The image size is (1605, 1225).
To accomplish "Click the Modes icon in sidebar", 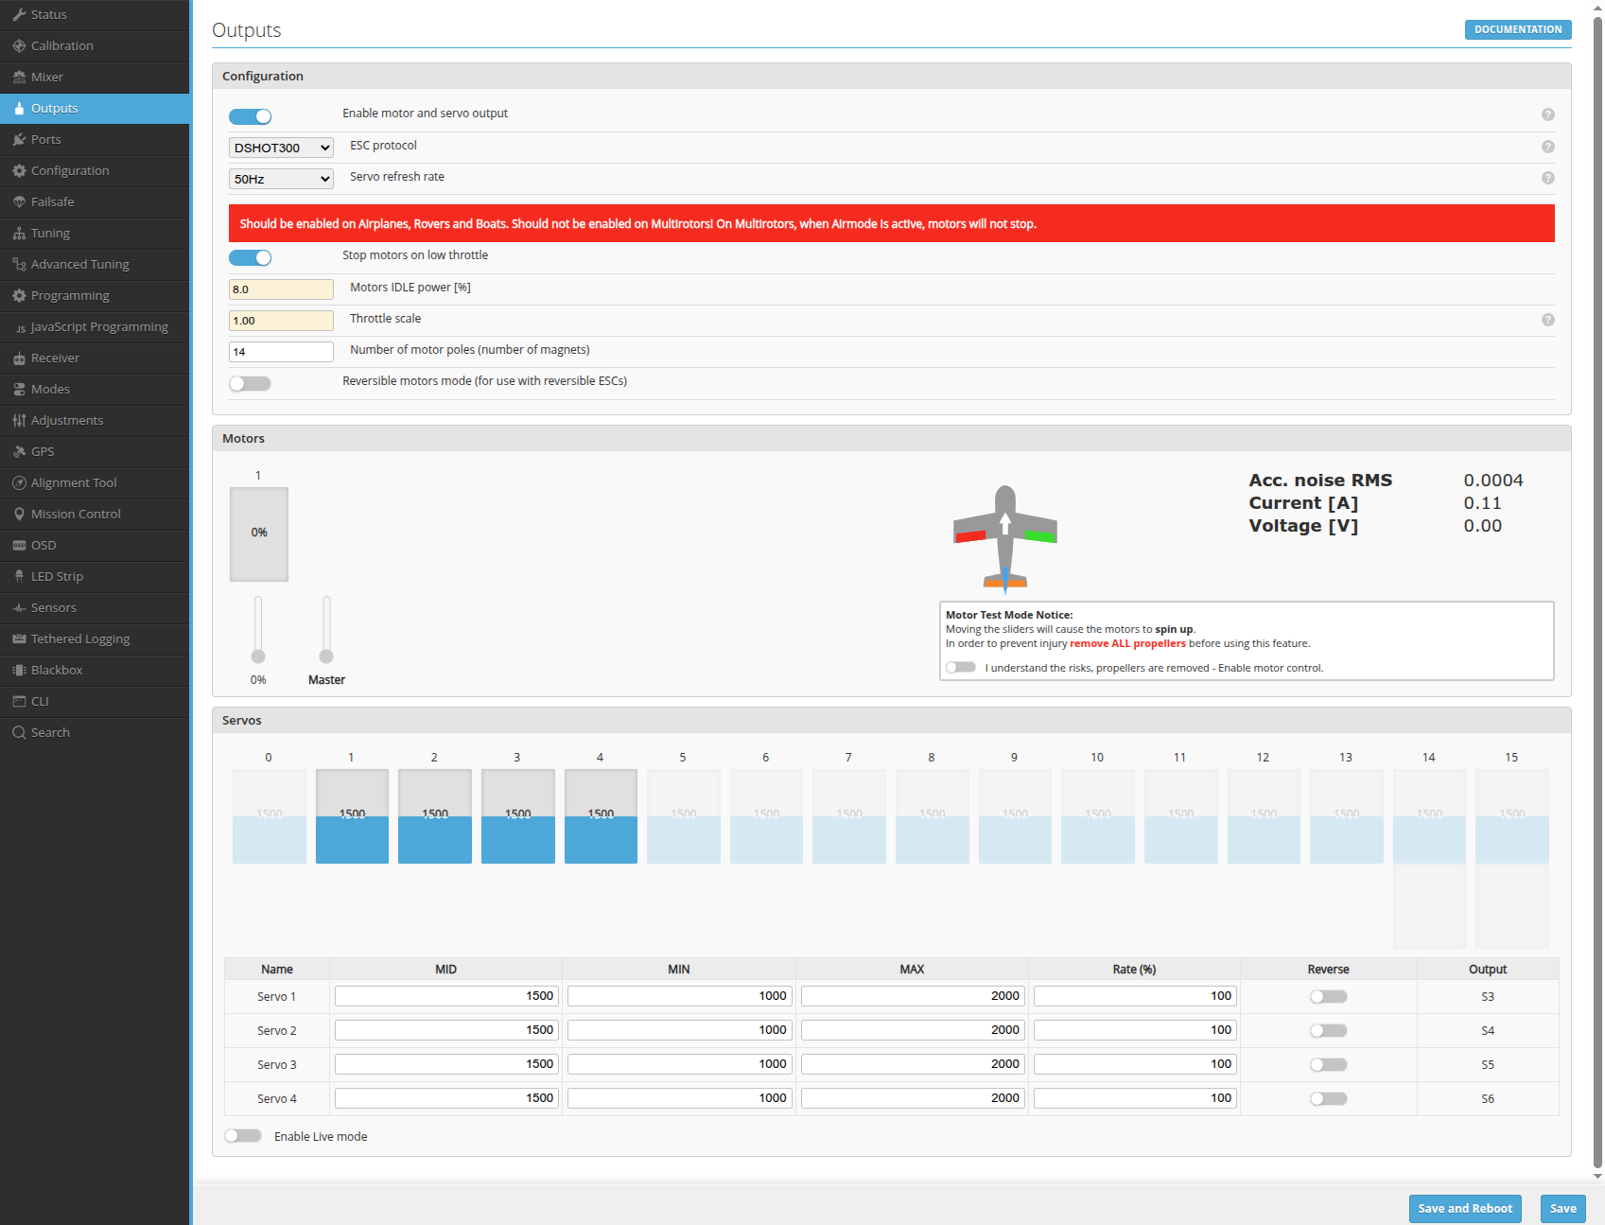I will tap(19, 389).
